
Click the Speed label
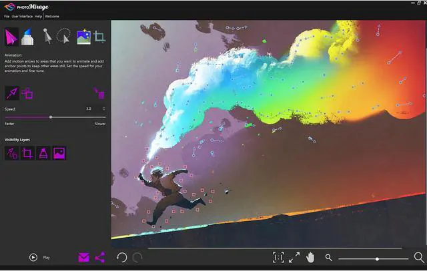(10, 109)
